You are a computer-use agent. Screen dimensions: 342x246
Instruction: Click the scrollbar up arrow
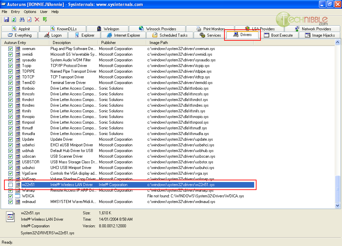point(337,42)
